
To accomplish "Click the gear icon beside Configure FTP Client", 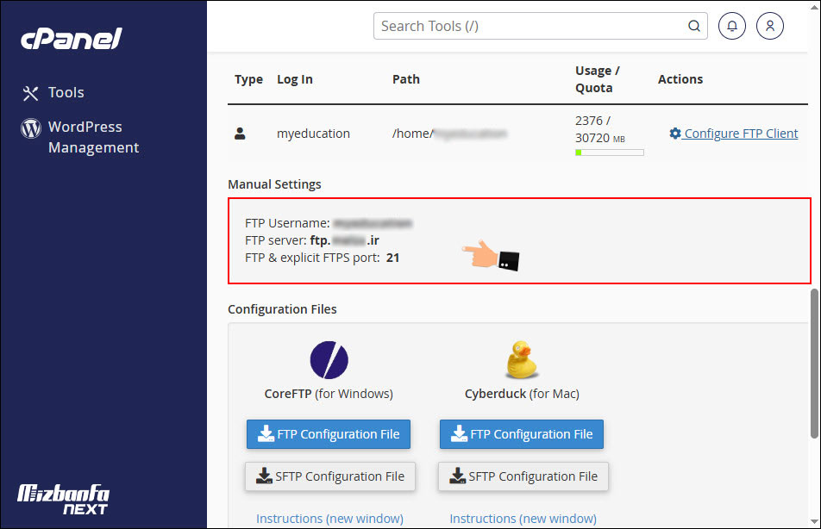I will coord(677,134).
